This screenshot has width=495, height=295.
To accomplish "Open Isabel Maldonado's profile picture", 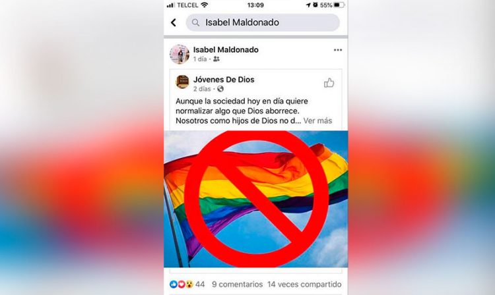I will point(180,54).
